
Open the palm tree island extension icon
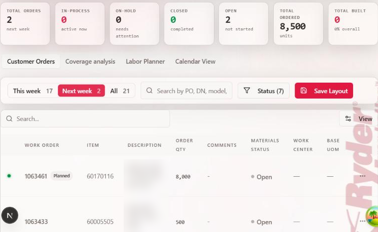(372, 216)
